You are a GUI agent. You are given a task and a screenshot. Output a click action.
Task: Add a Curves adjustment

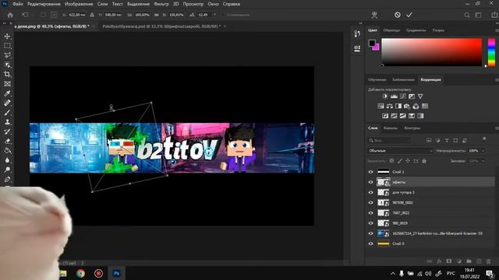tap(403, 96)
